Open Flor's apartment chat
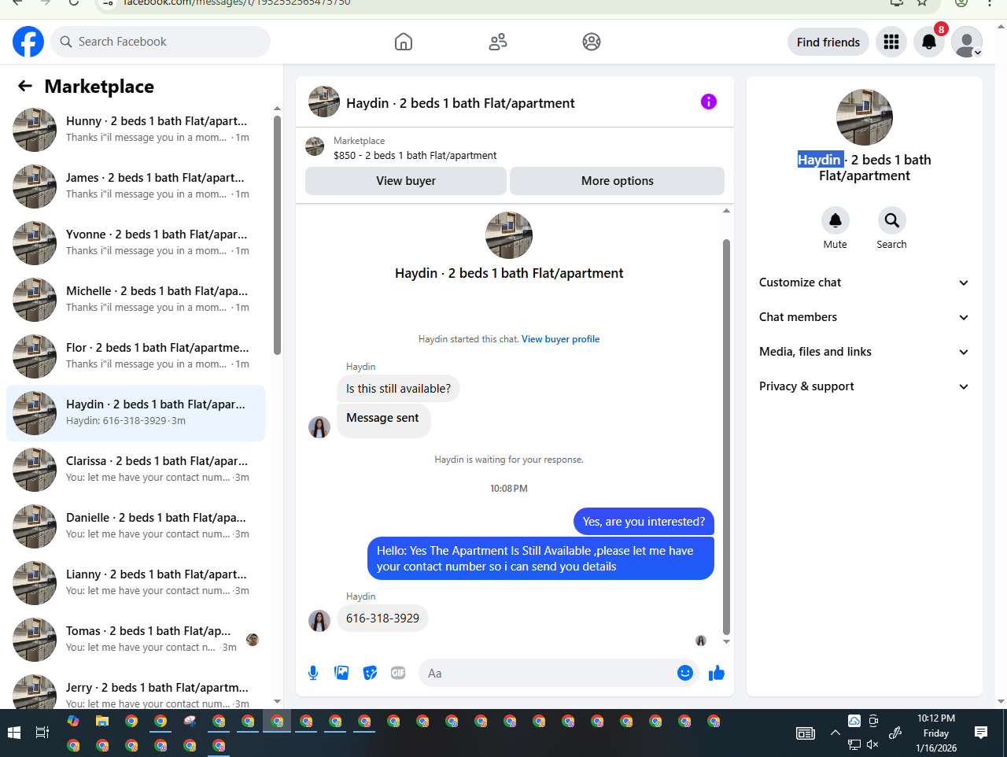This screenshot has width=1007, height=757. click(136, 356)
